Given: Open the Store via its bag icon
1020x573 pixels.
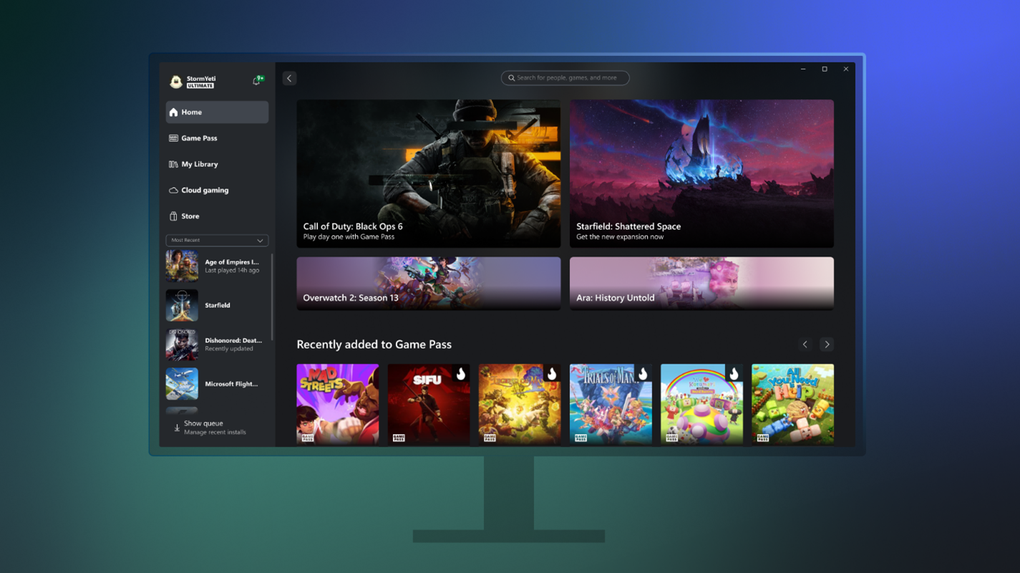Looking at the screenshot, I should [173, 216].
